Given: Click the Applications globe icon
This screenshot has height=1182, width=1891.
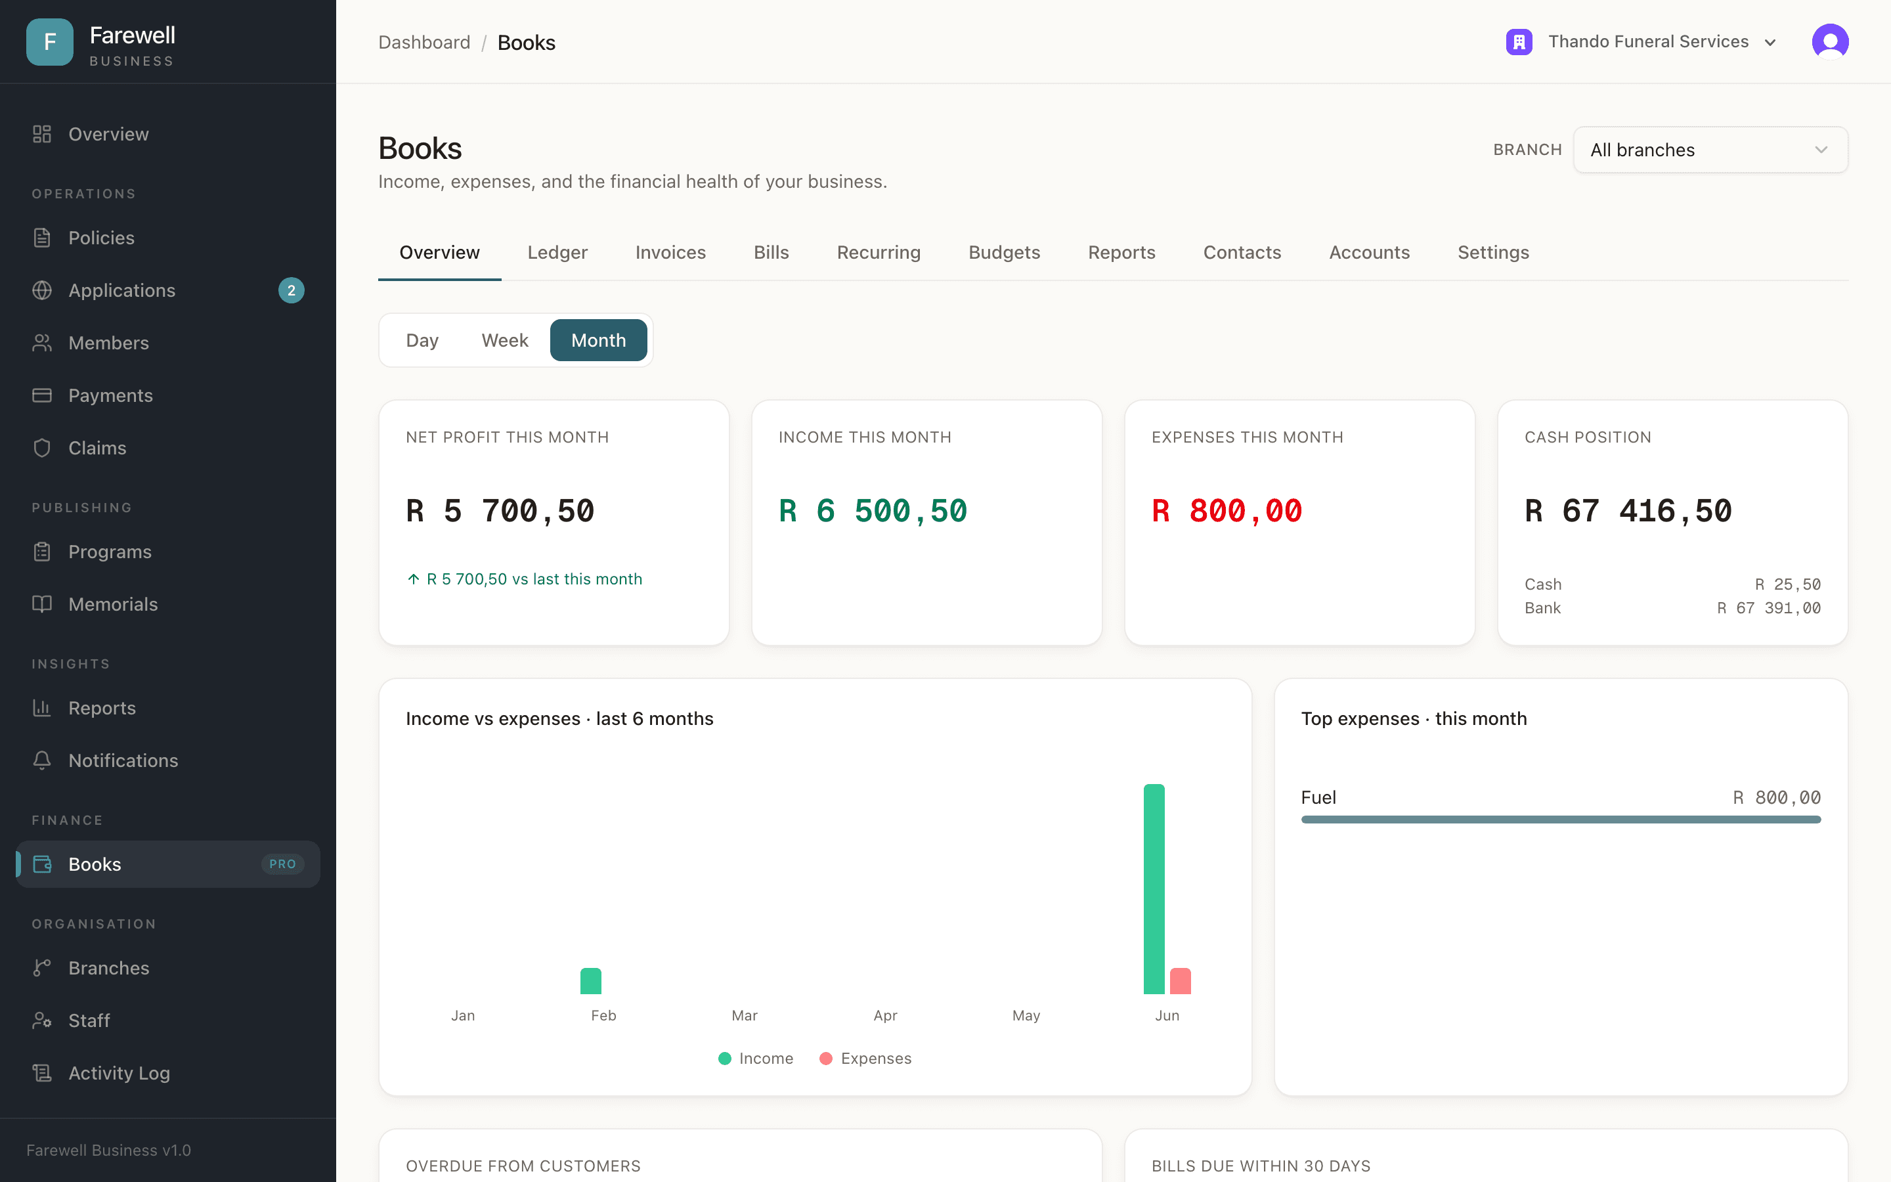Looking at the screenshot, I should (x=42, y=290).
